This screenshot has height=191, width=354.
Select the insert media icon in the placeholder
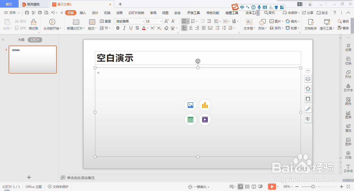coord(205,120)
